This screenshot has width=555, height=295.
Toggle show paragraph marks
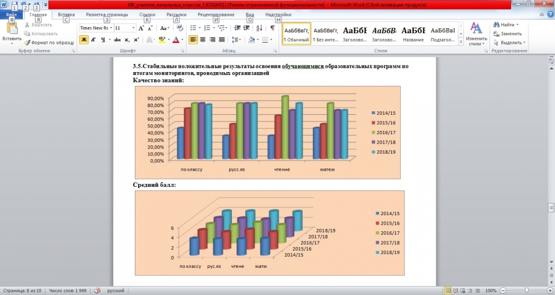coord(272,28)
